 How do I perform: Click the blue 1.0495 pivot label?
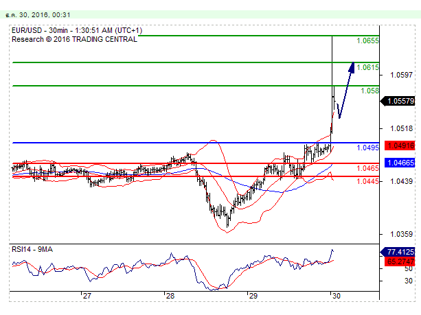pos(367,148)
